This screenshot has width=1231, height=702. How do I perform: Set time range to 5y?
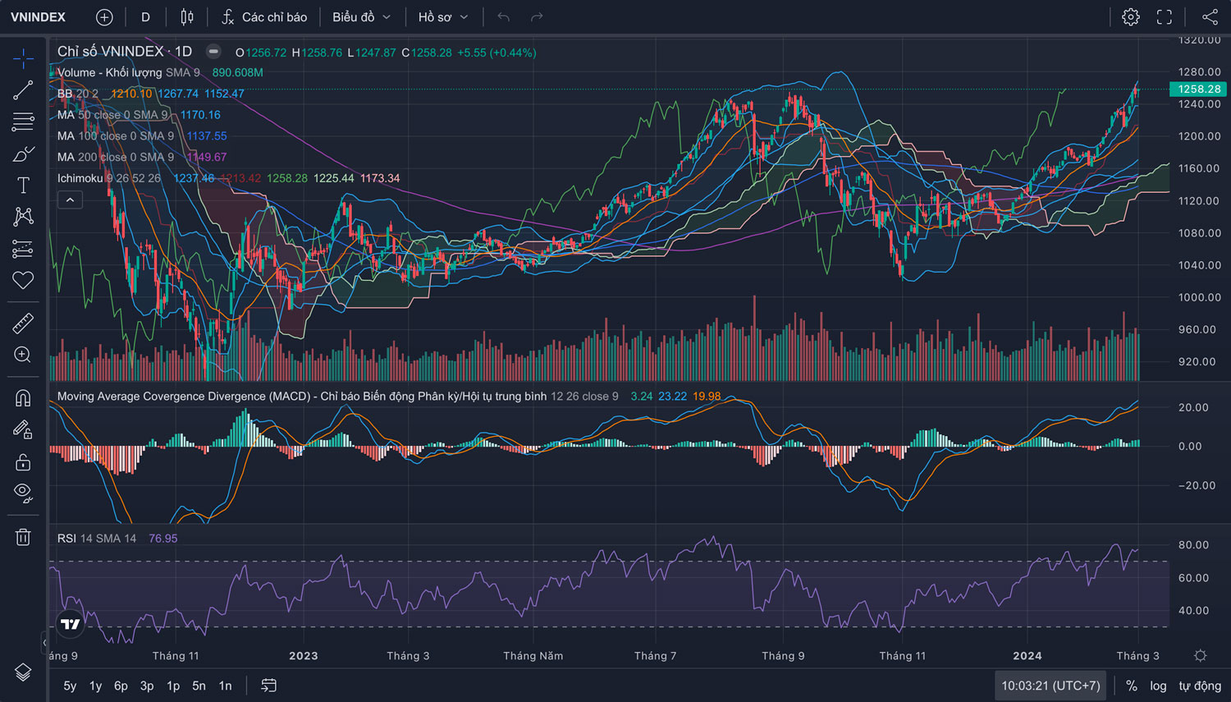point(70,686)
